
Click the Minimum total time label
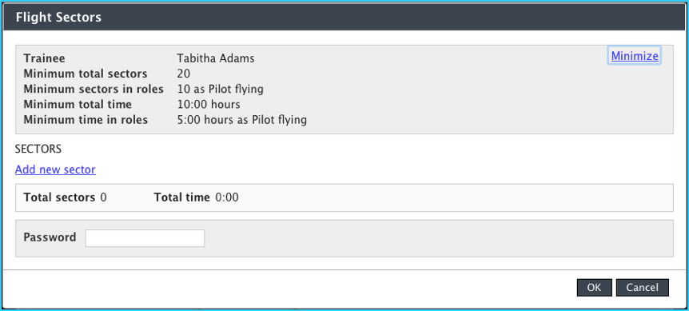(x=78, y=105)
